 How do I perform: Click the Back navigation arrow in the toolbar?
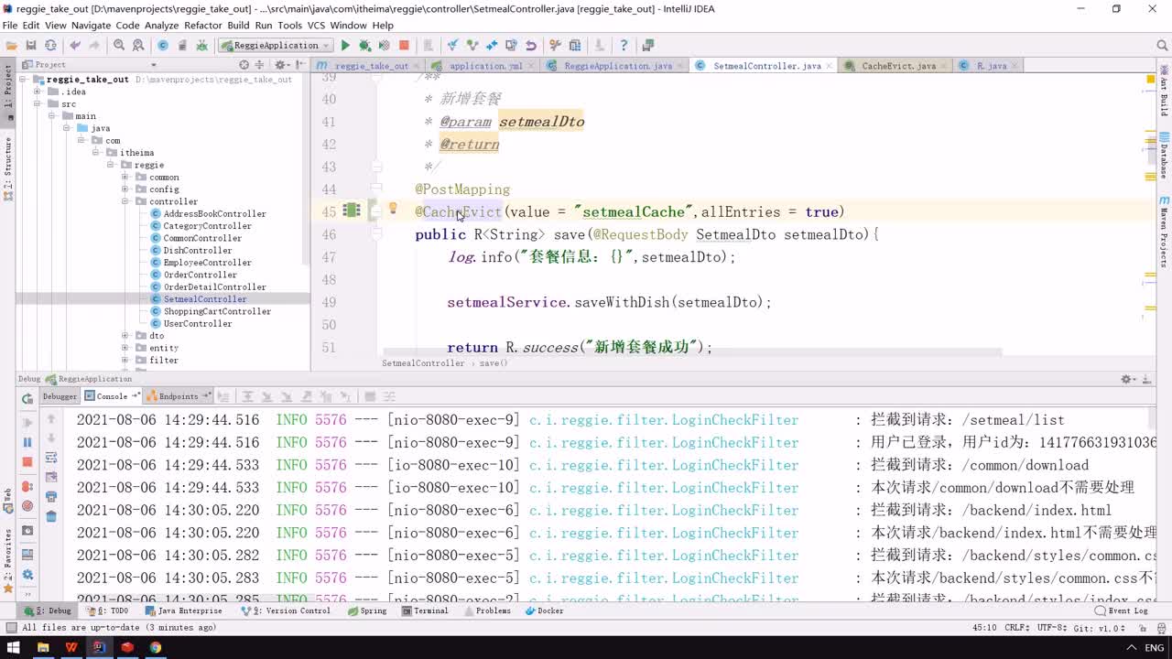coord(75,45)
